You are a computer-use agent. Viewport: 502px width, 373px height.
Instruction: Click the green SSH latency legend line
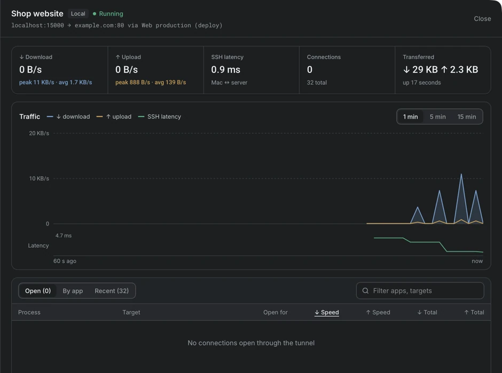(141, 117)
